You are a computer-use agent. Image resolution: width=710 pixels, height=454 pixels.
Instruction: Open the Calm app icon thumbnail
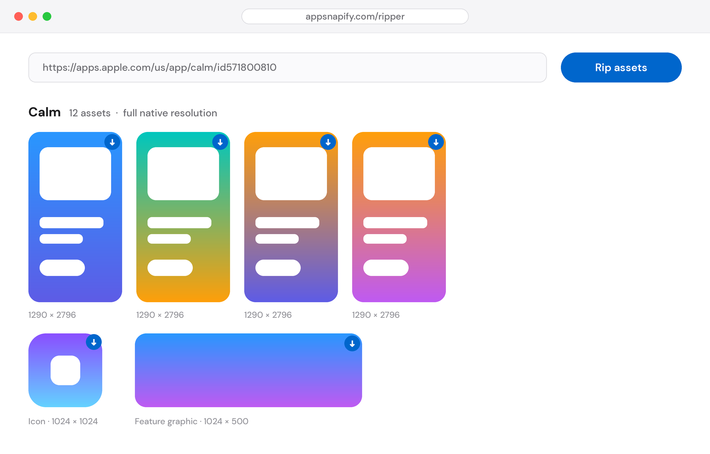(65, 370)
